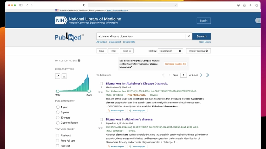Screen dimensions: 266x149
Task: Jump to last results page
Action: coord(207,75)
